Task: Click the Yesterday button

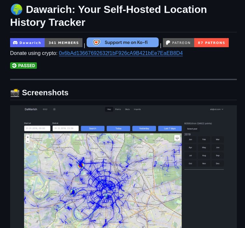Action: [144, 128]
